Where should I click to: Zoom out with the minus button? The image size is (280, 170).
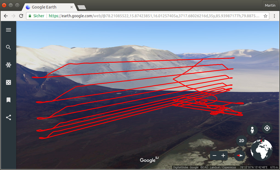click(x=214, y=155)
